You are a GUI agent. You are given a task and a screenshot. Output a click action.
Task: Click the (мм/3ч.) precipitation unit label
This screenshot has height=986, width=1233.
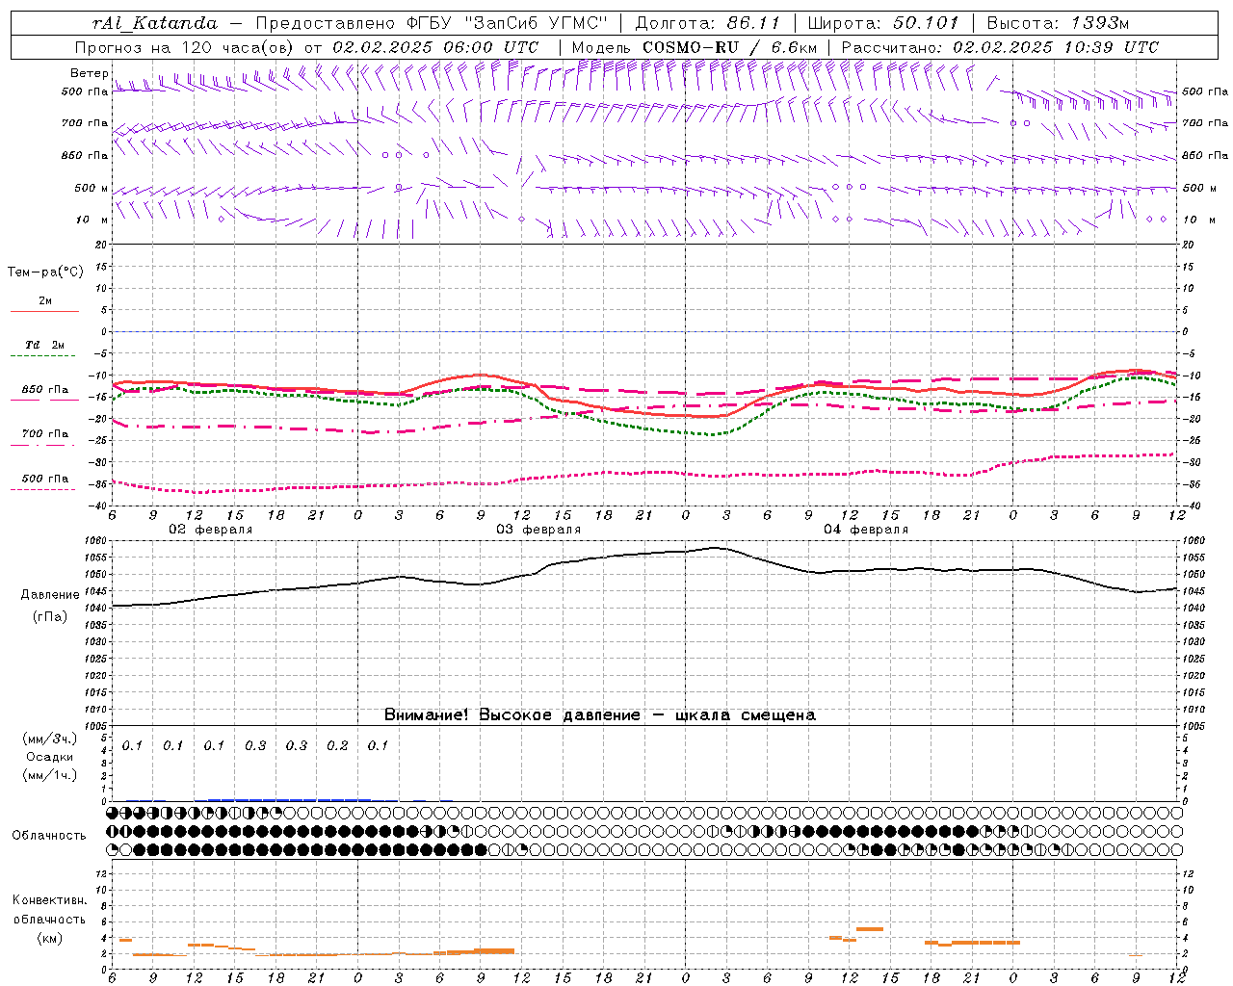50,739
